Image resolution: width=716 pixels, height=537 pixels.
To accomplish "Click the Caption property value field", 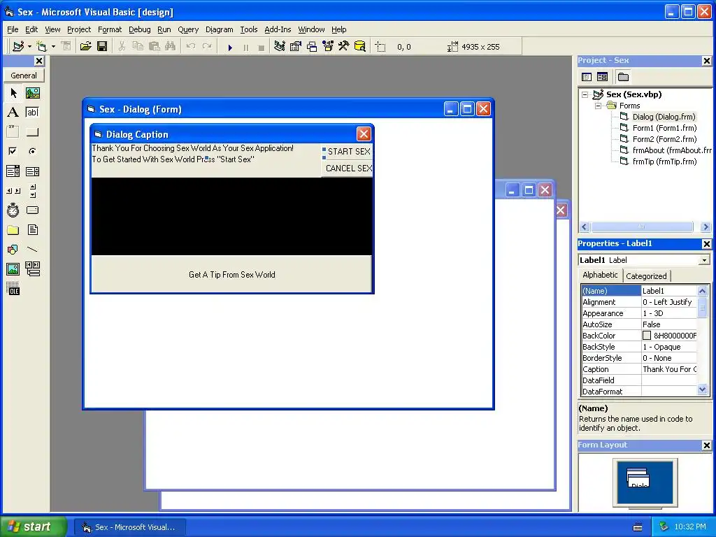I will pos(669,369).
